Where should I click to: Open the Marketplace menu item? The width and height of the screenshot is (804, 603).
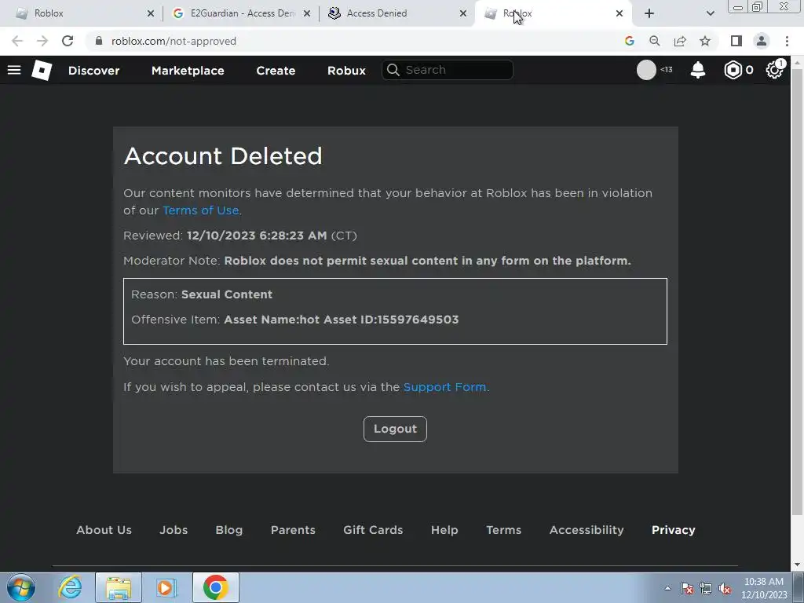click(x=188, y=70)
